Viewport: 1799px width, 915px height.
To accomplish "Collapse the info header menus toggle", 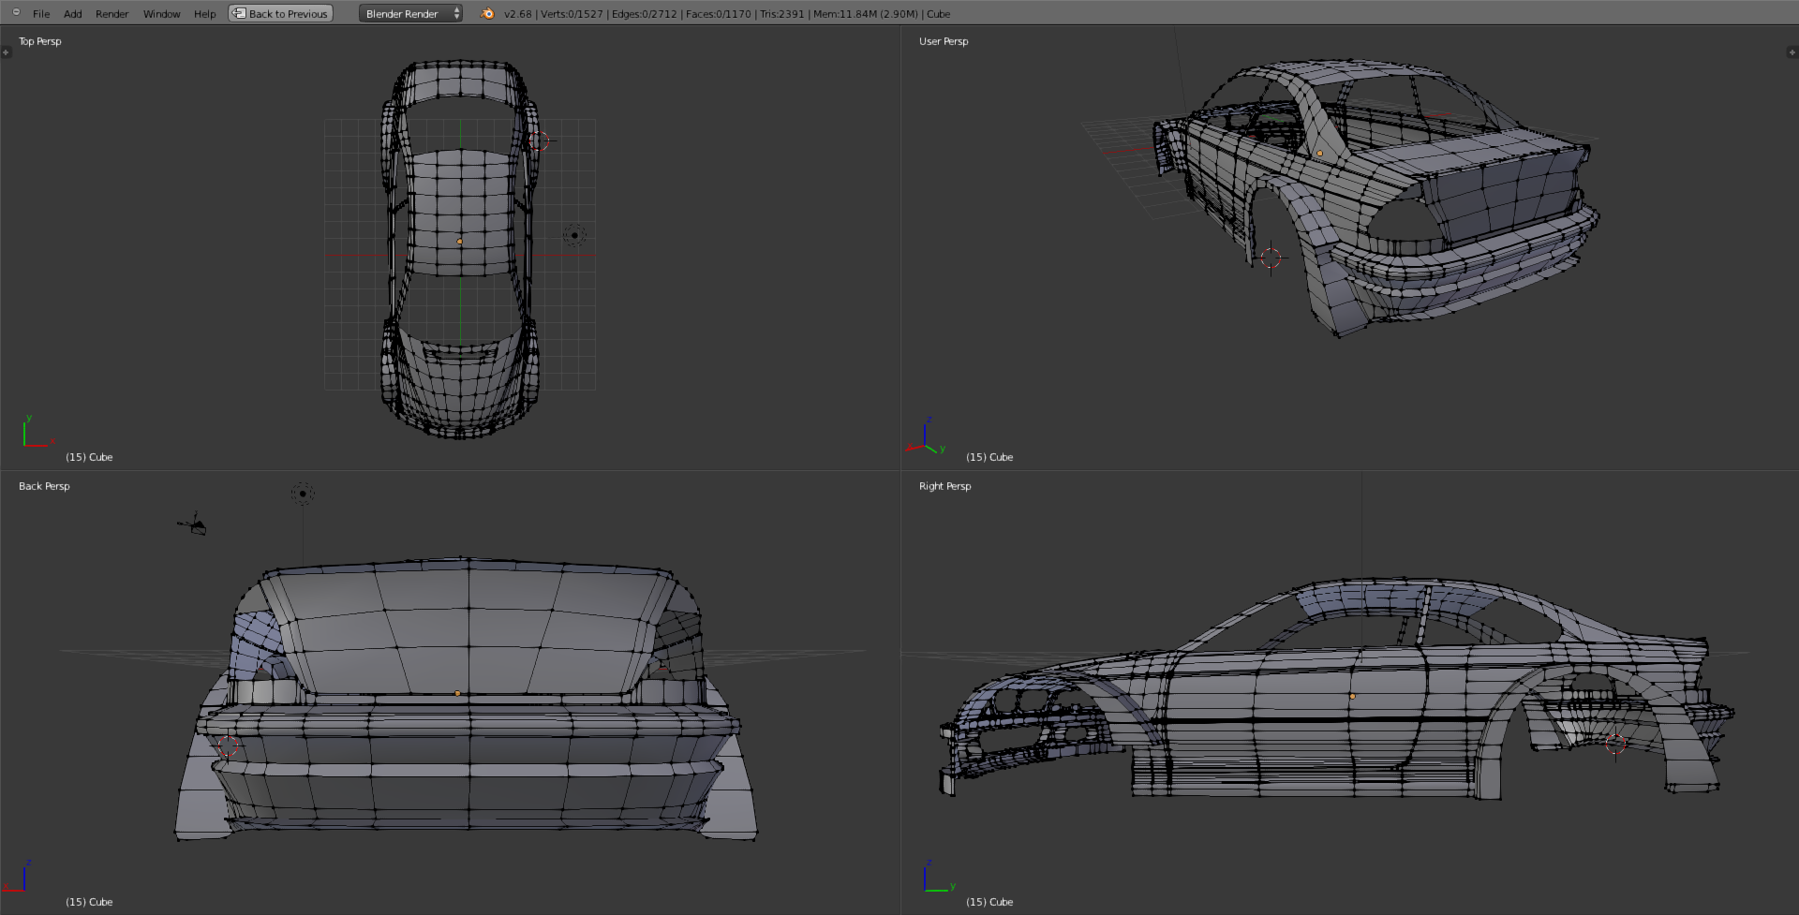I will (16, 12).
